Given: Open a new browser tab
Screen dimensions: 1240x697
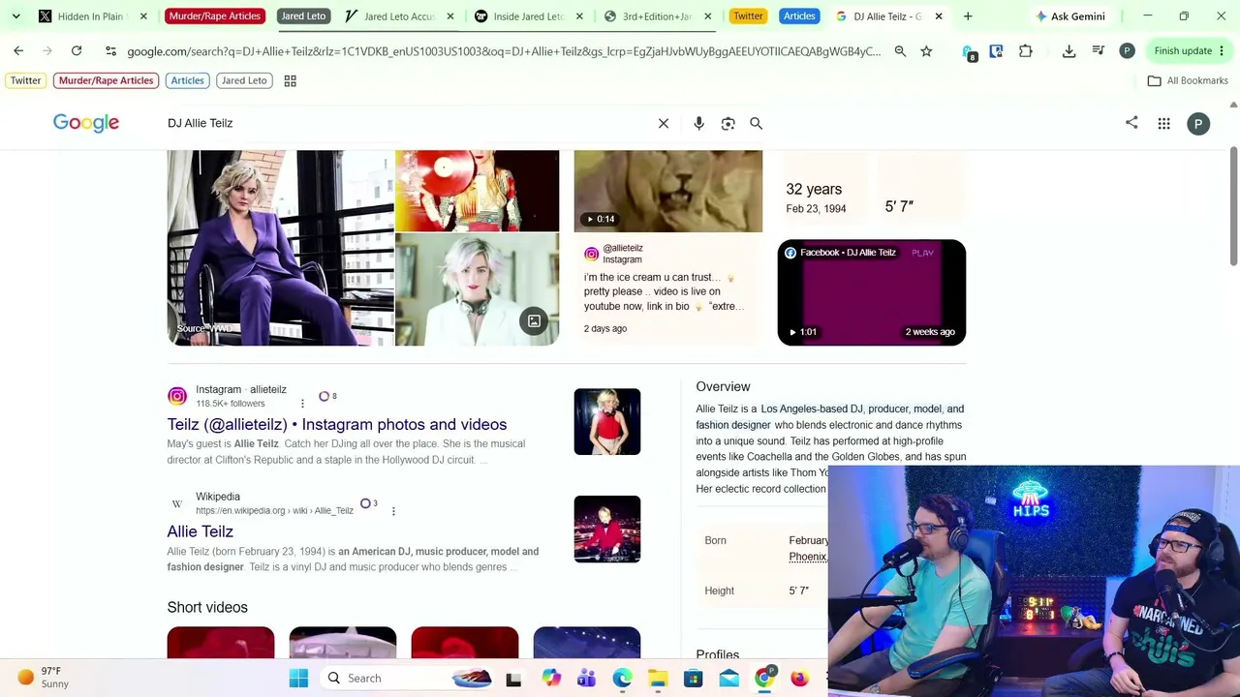Looking at the screenshot, I should click(968, 16).
